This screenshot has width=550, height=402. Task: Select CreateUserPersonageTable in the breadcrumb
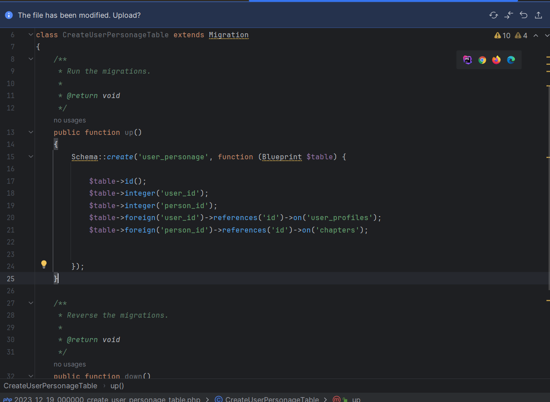coord(50,386)
